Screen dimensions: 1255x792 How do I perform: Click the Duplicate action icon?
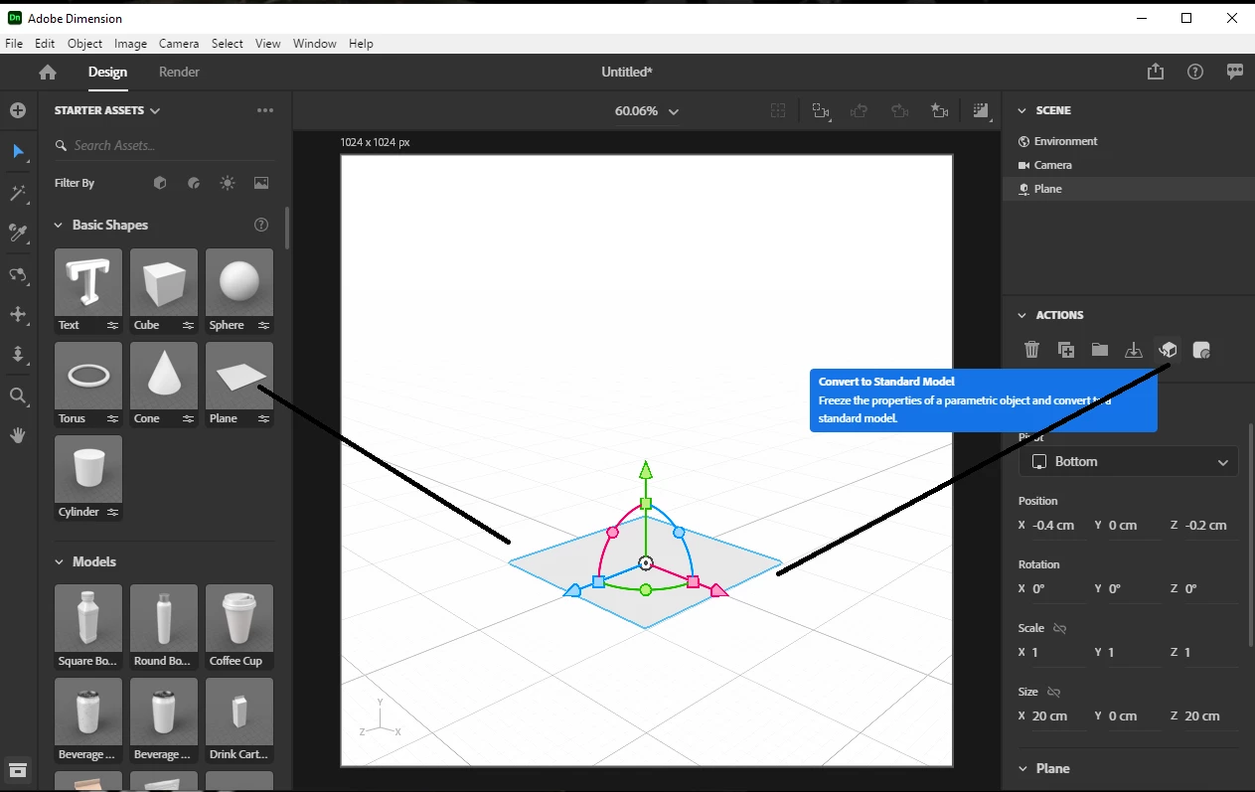click(1066, 350)
